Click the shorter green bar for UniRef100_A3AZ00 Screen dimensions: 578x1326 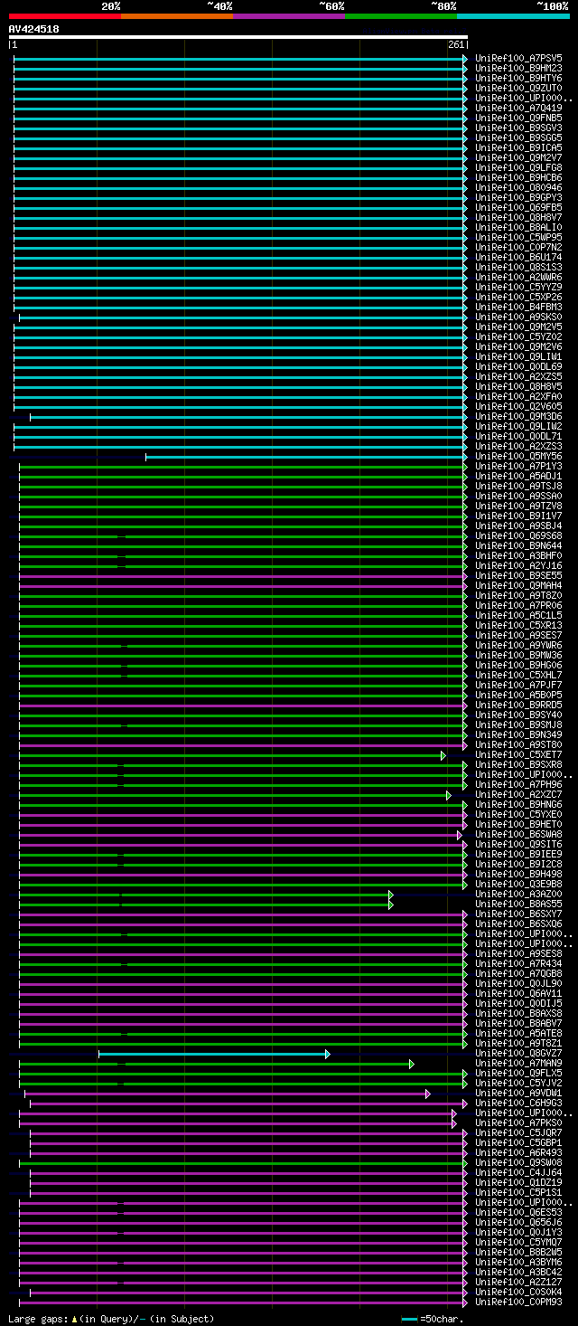[206, 894]
